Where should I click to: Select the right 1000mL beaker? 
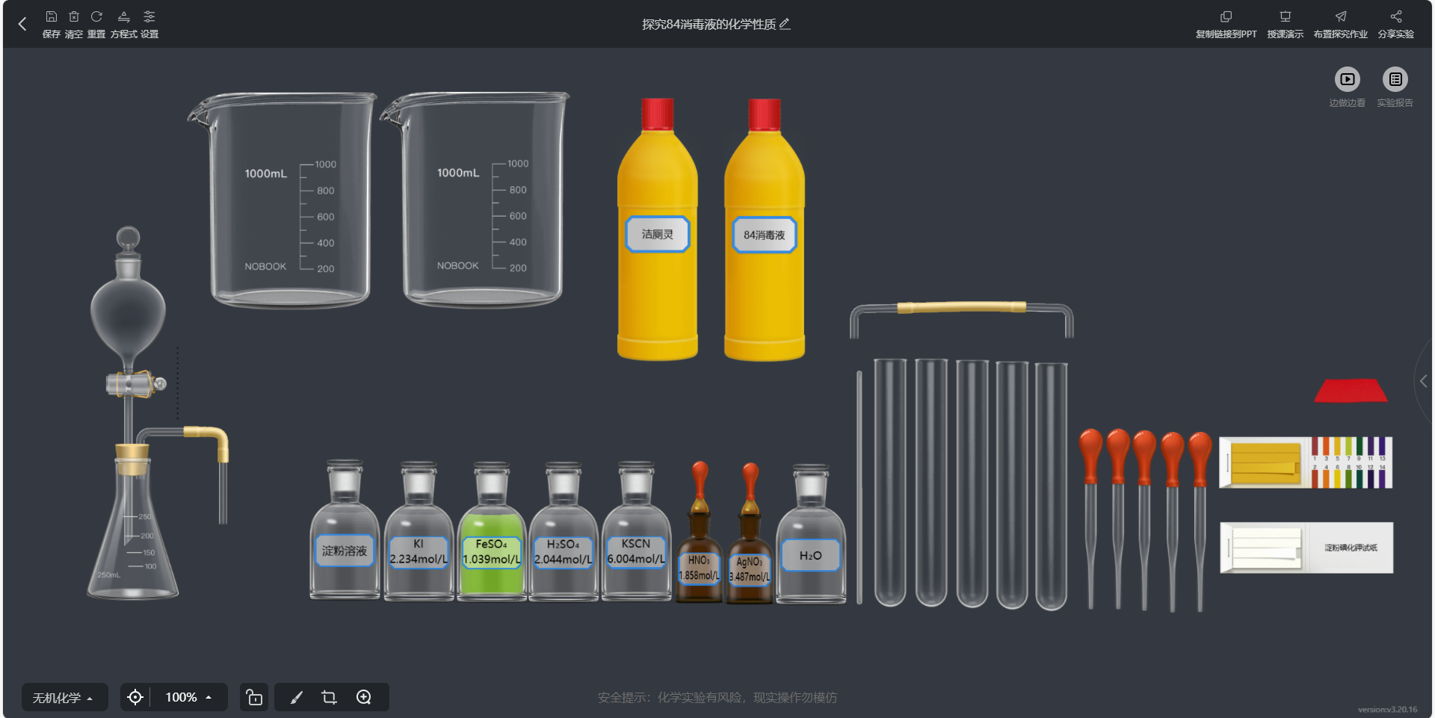click(x=476, y=199)
